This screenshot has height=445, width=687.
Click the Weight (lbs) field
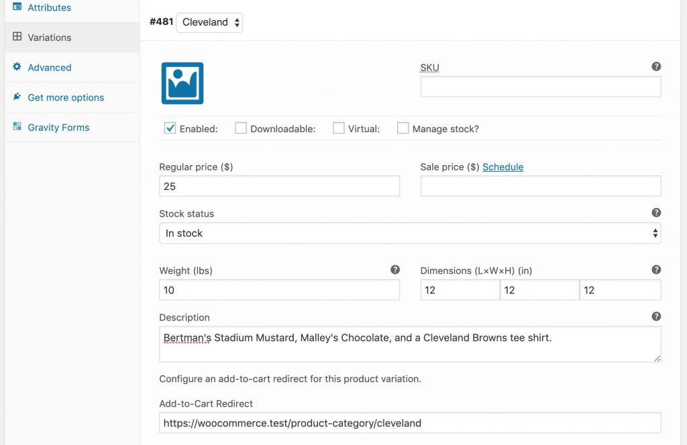(280, 290)
